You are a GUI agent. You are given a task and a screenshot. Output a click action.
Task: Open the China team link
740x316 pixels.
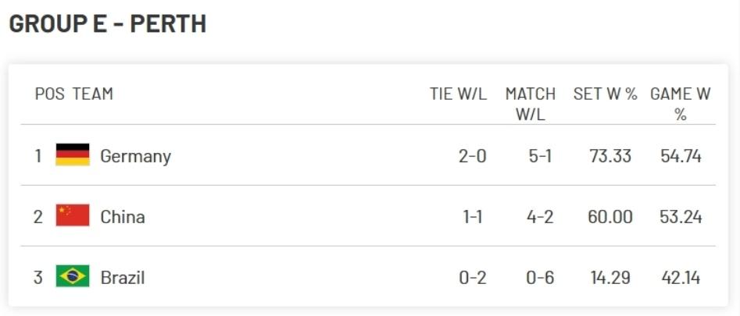123,217
